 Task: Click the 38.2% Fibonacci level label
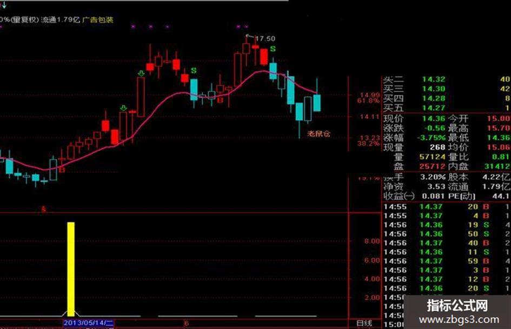[369, 143]
